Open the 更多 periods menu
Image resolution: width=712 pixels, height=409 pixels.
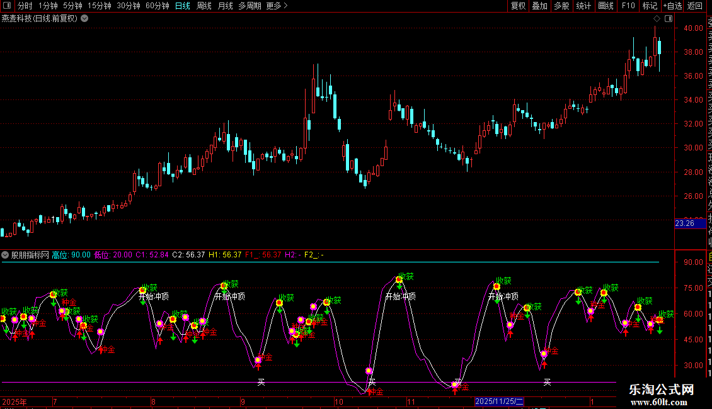click(277, 6)
